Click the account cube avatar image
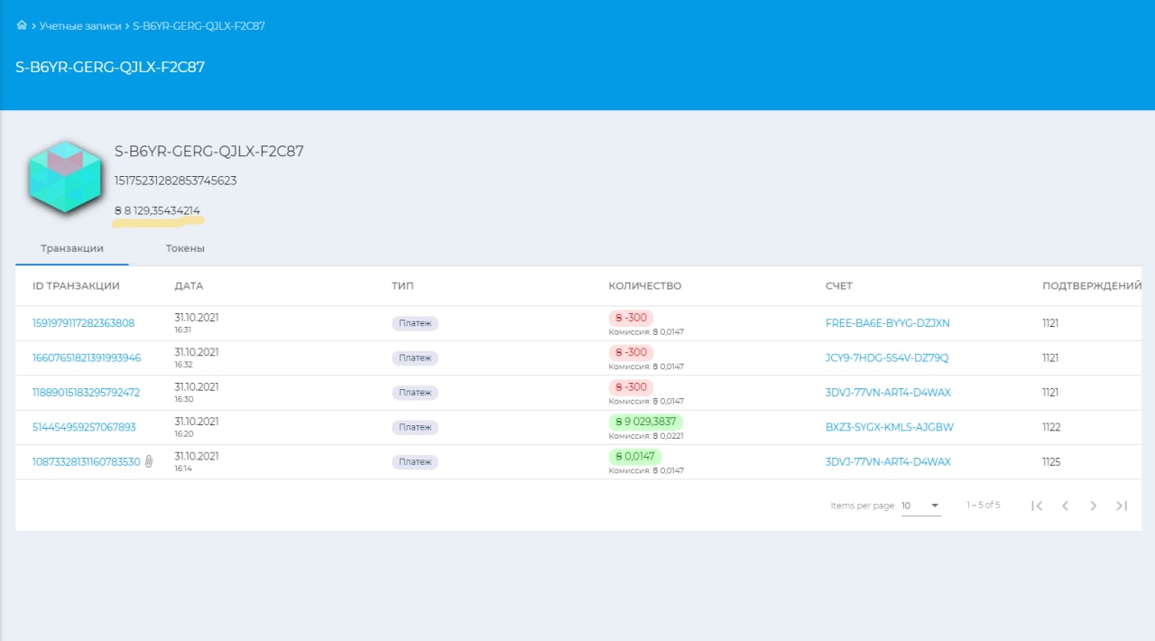This screenshot has height=641, width=1155. click(x=65, y=176)
